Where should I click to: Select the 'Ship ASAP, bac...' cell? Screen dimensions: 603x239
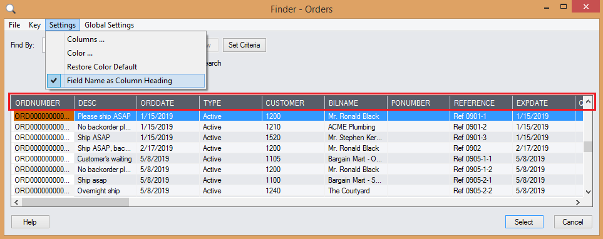tap(105, 148)
